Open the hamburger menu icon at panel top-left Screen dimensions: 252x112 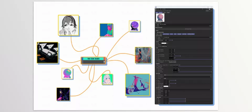[x=156, y=9]
